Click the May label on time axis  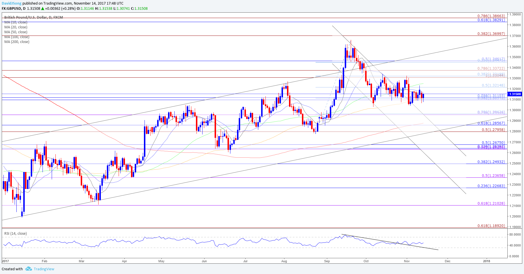[161, 261]
